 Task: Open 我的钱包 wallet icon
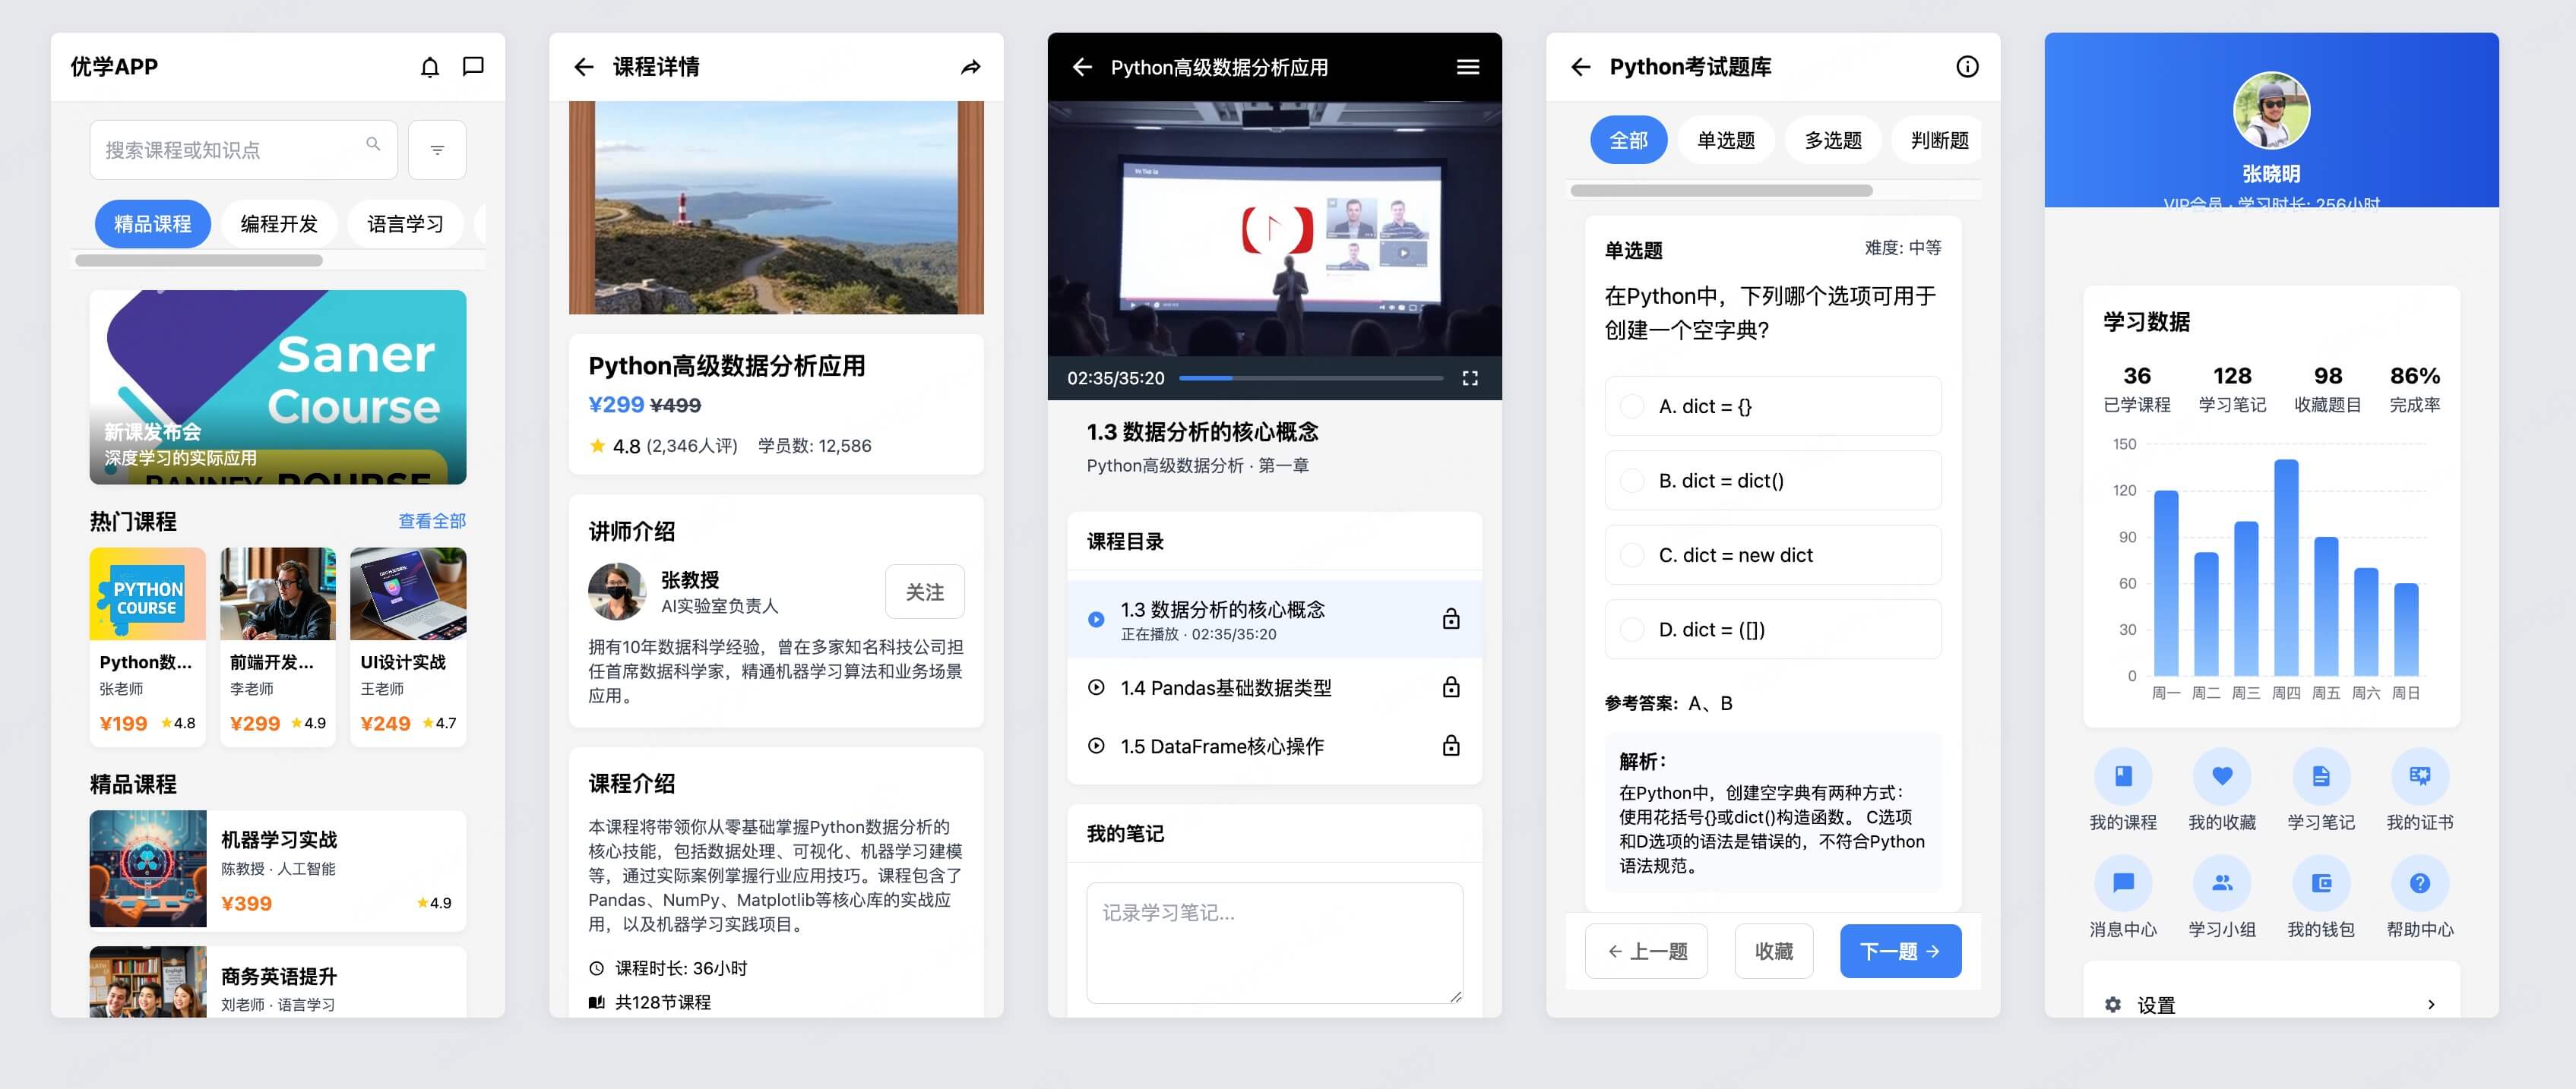pyautogui.click(x=2321, y=883)
